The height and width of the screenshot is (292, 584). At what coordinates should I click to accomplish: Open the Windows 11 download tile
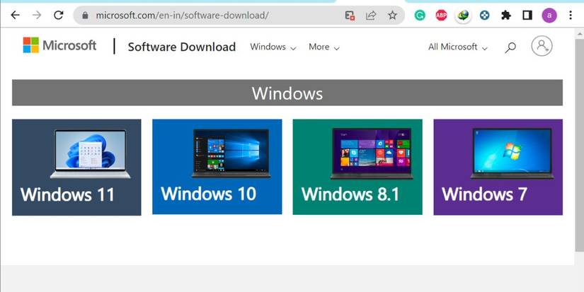point(76,168)
